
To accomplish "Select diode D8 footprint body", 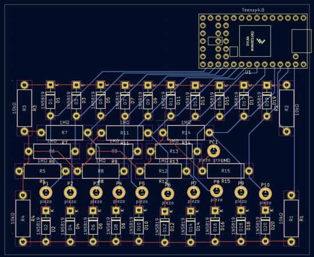I will (116, 226).
